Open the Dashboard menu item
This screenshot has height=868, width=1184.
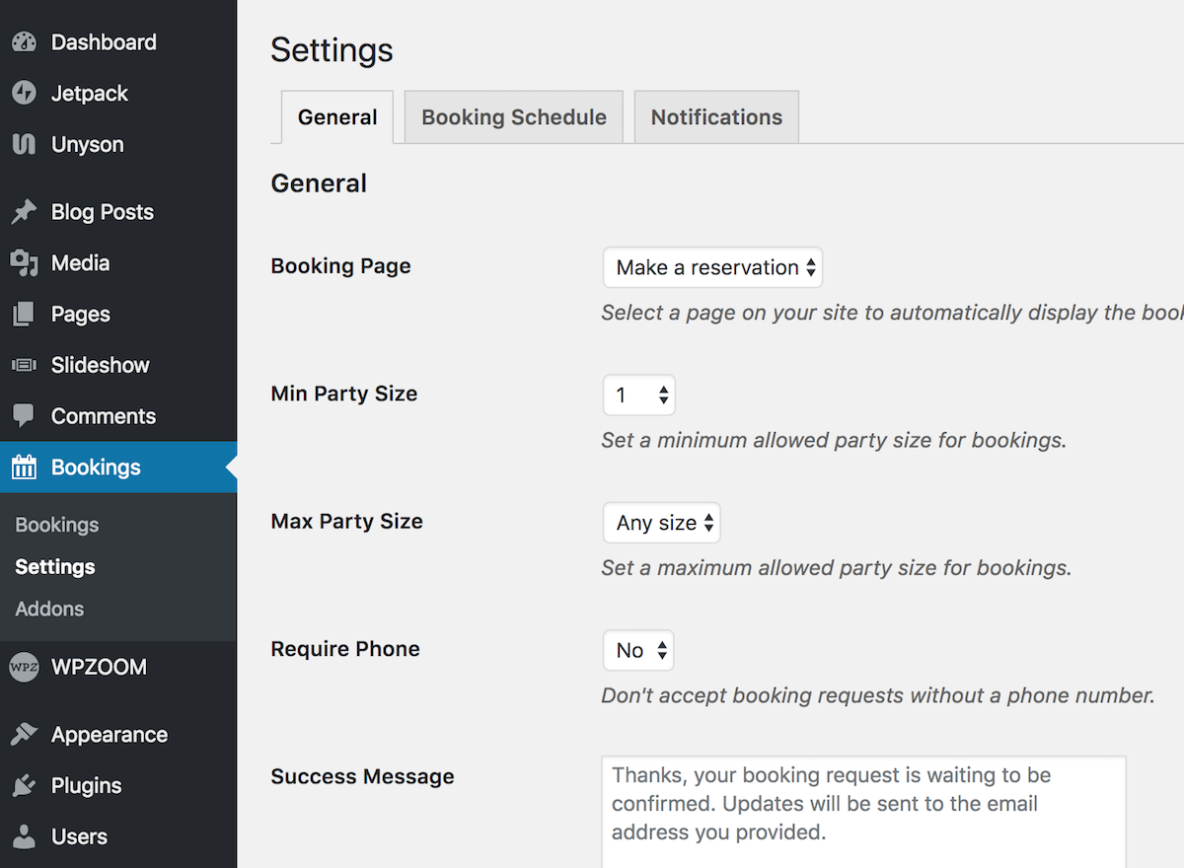[104, 42]
